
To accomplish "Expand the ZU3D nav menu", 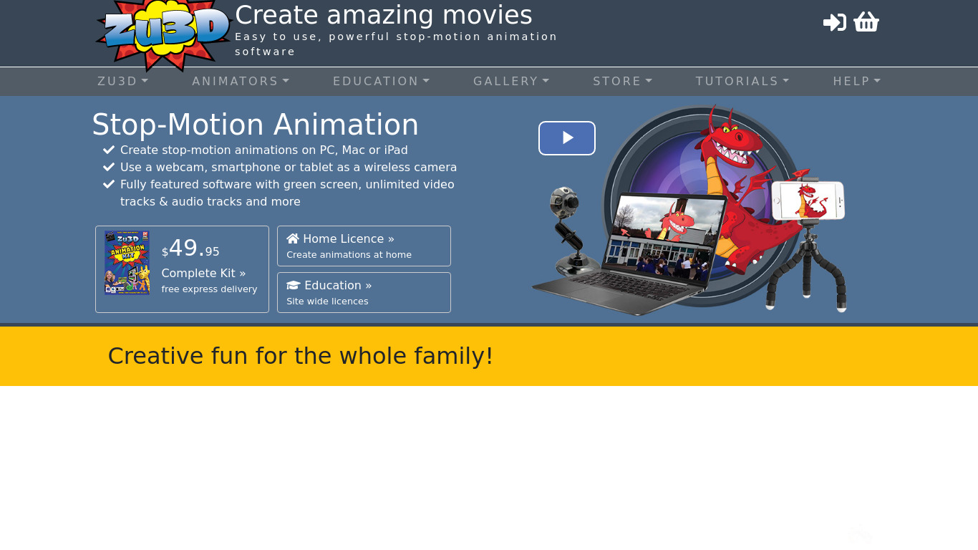I will click(123, 82).
